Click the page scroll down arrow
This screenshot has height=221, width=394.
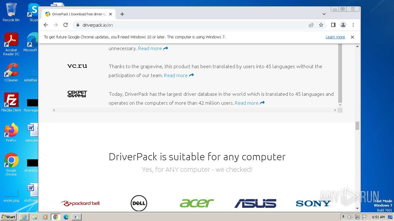tap(357, 209)
